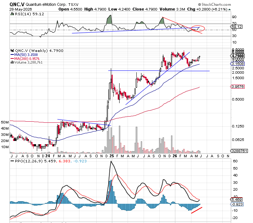253x223 pixels.
Task: Click the TSXV exchange label
Action: tap(73, 4)
